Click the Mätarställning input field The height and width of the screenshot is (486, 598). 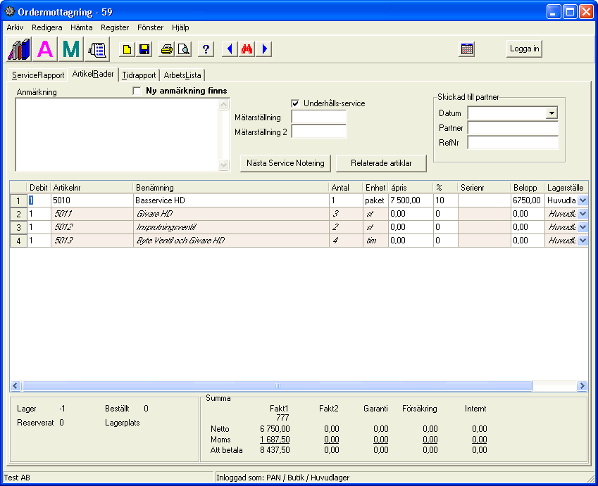pos(318,117)
